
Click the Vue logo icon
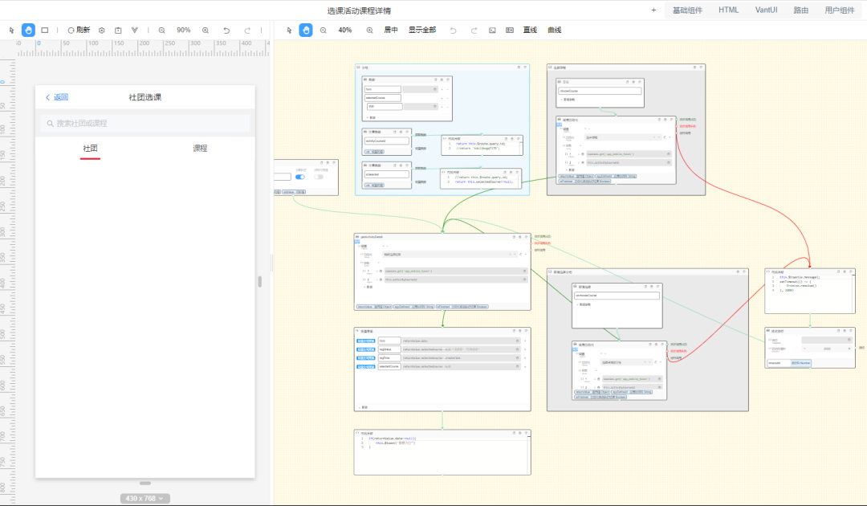click(134, 31)
